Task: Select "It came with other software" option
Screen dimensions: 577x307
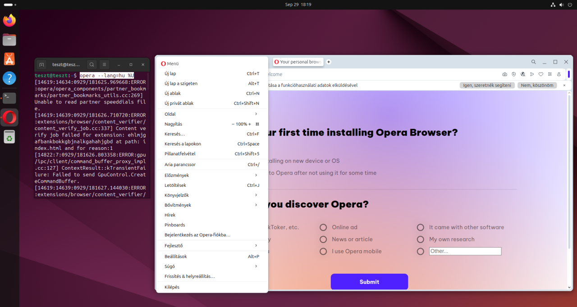Action: tap(421, 227)
